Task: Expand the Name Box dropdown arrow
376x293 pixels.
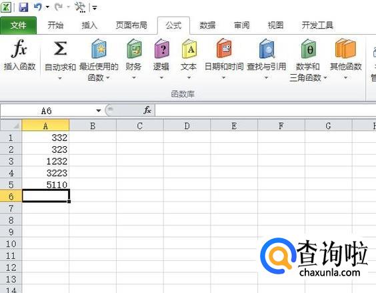Action: pos(98,111)
